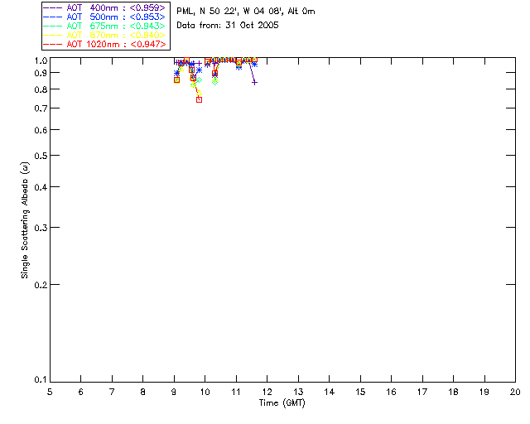Click the 0.1 value on y-axis

pos(41,380)
